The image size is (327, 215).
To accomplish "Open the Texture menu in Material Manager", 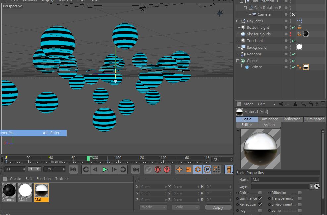I will pos(61,179).
